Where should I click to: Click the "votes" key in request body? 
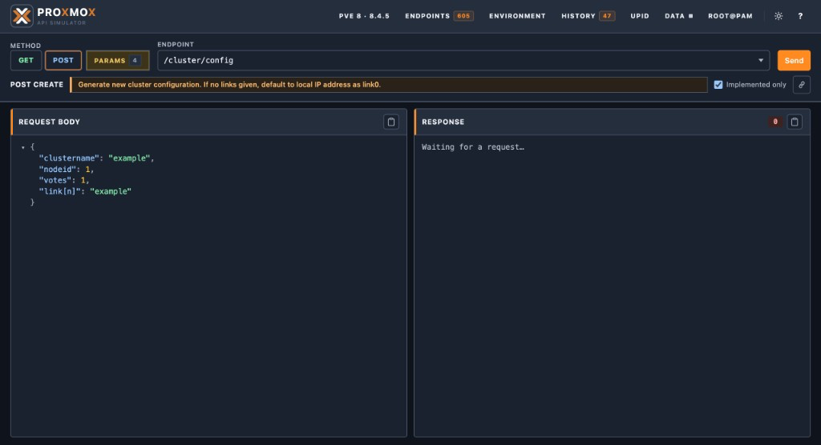55,180
